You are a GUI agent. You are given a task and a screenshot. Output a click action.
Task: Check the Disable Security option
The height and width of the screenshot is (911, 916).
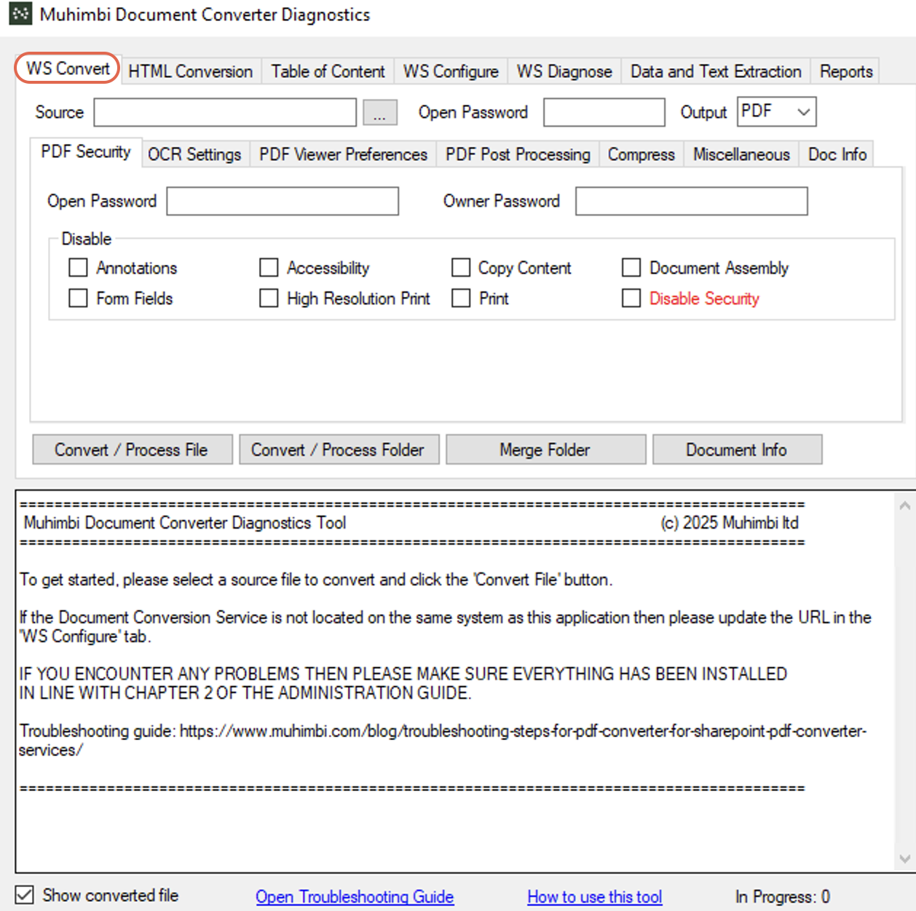tap(631, 298)
